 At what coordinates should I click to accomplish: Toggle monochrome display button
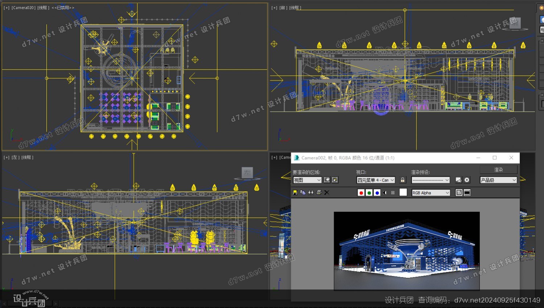click(393, 193)
